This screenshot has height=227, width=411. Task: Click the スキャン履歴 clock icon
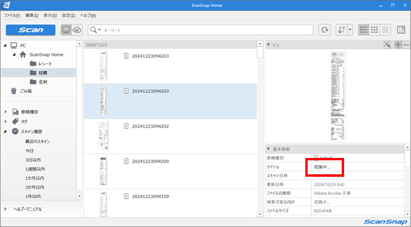tap(15, 132)
